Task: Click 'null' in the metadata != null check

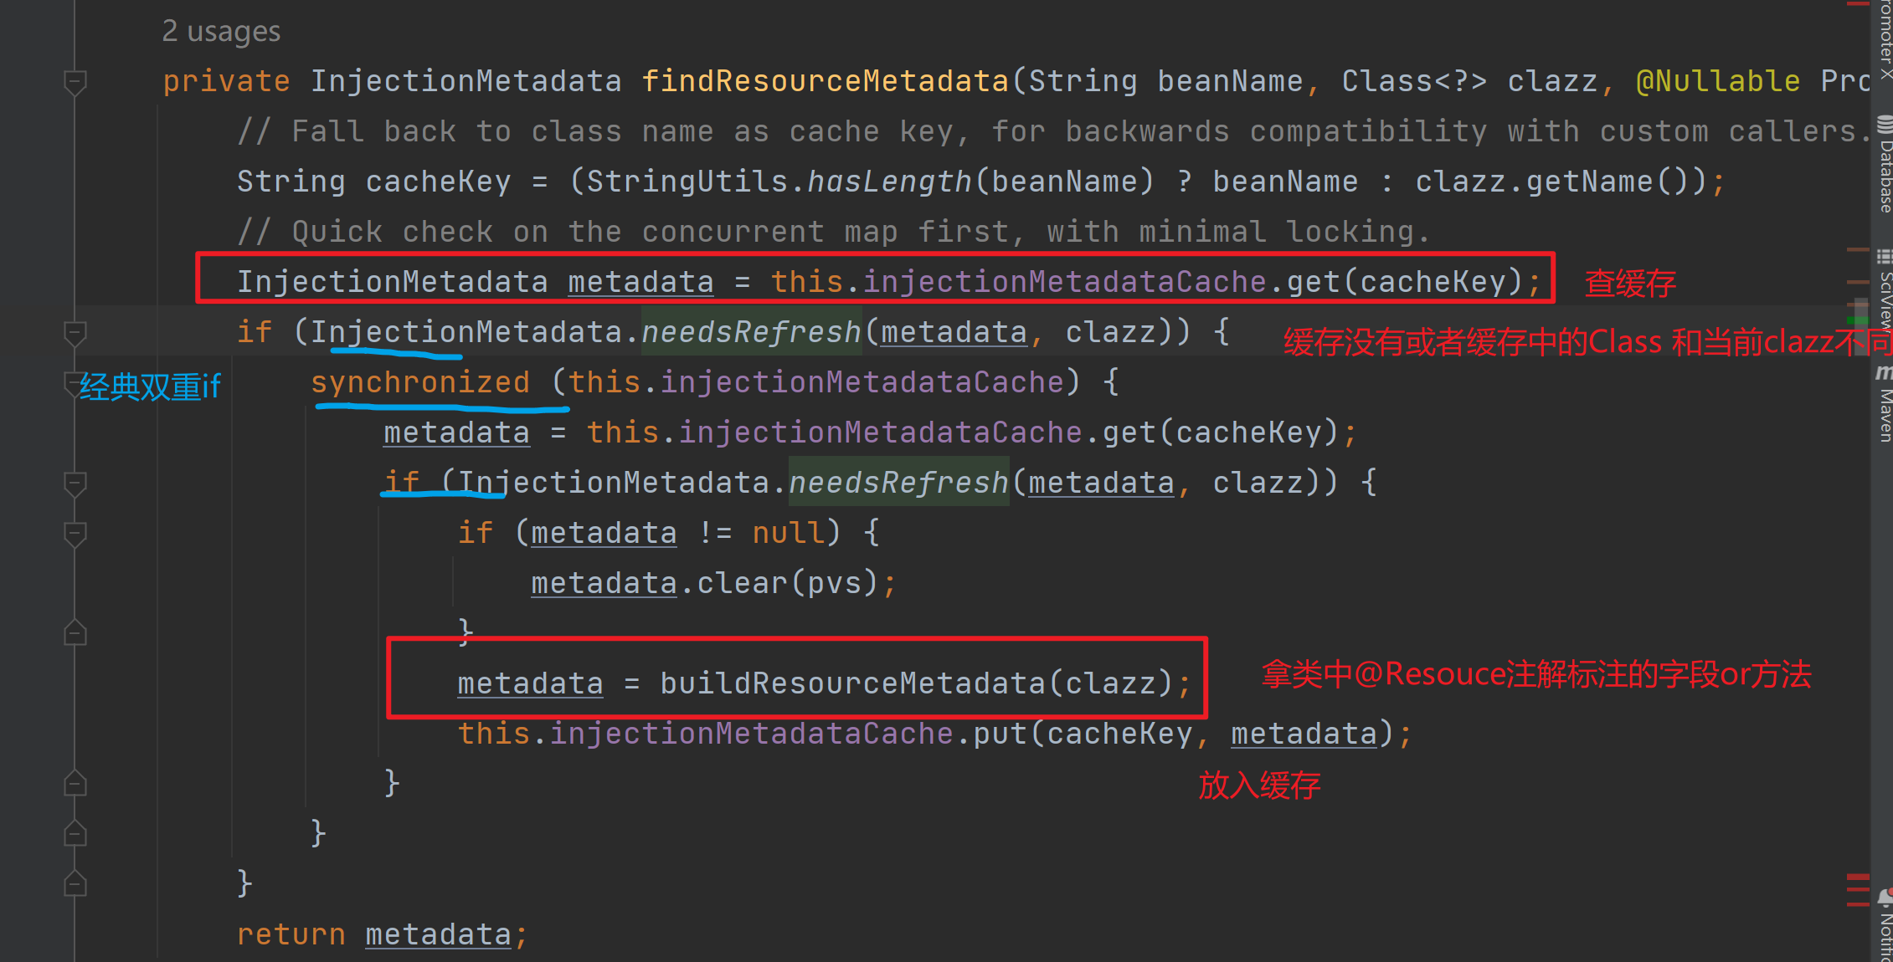Action: coord(788,533)
